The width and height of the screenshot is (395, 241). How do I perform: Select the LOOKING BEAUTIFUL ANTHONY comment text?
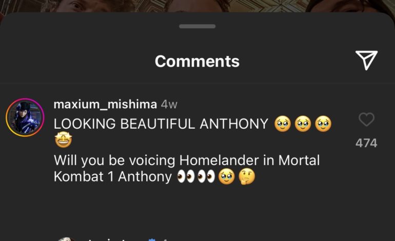tap(161, 124)
